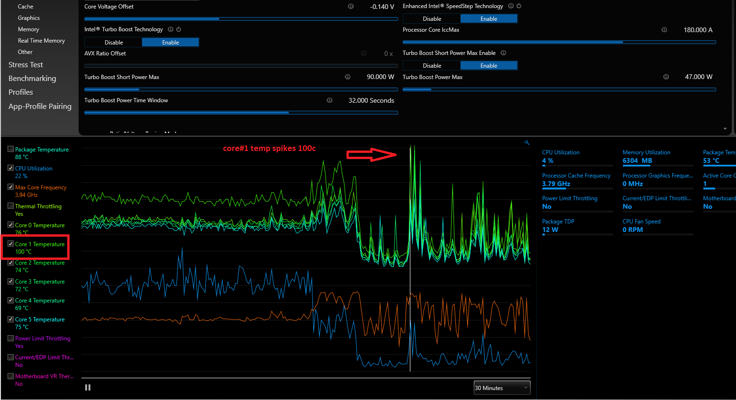Go to Stress Test page
Viewport: 736px width, 400px height.
tap(26, 65)
